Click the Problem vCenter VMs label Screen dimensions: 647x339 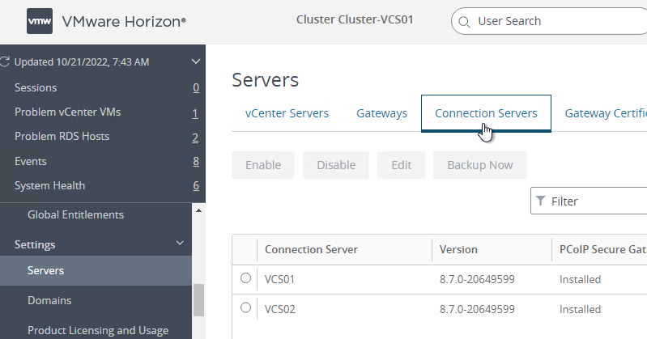click(68, 112)
